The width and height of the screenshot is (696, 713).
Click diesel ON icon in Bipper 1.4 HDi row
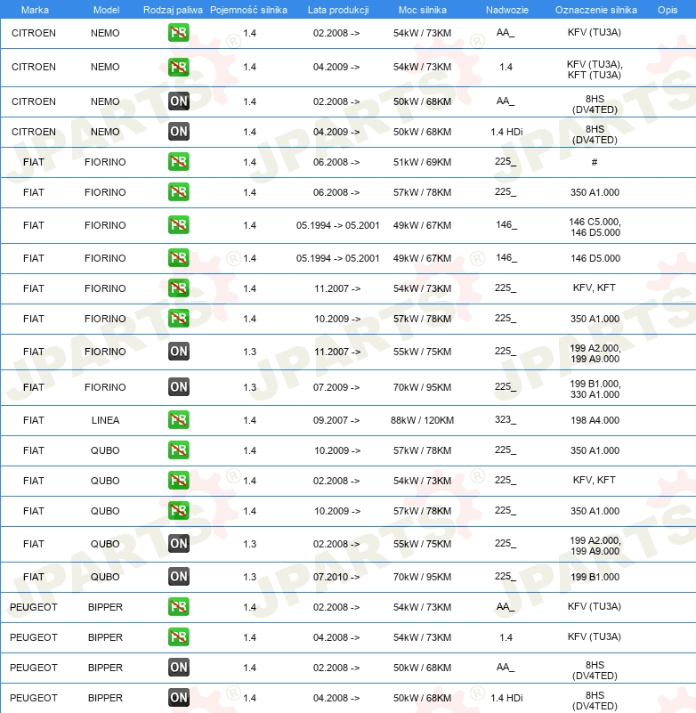(x=178, y=697)
